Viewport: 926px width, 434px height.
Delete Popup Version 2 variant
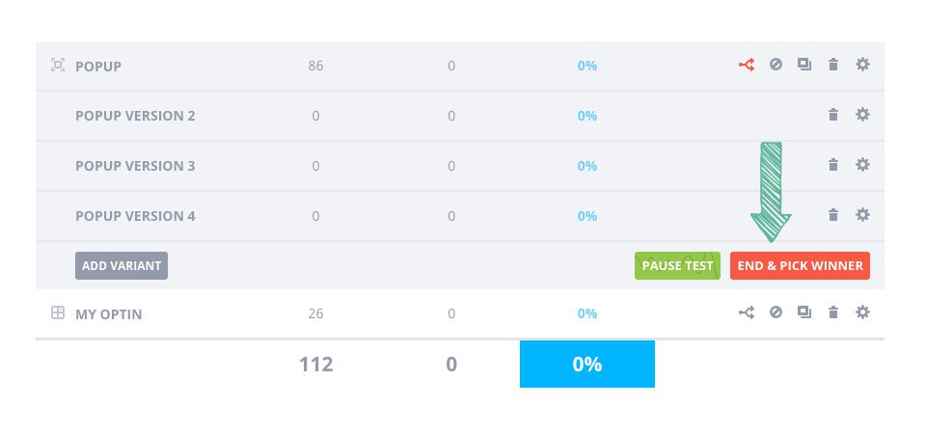(x=833, y=116)
